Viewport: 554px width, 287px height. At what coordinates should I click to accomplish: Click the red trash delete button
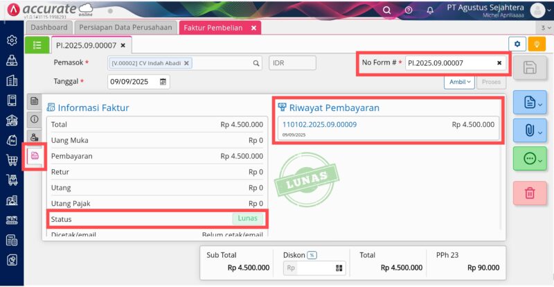pyautogui.click(x=530, y=193)
